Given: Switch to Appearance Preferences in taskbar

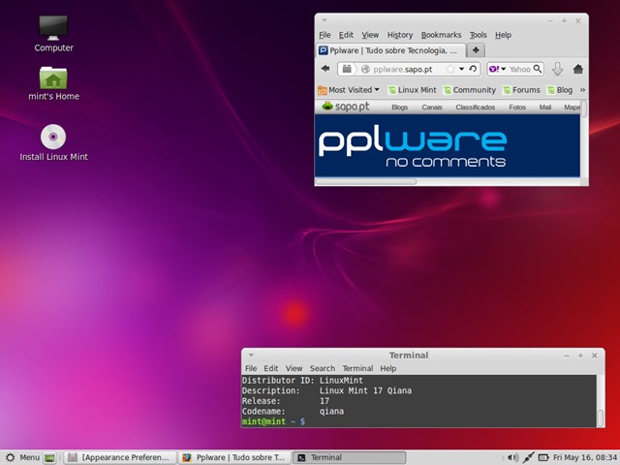Looking at the screenshot, I should click(120, 457).
